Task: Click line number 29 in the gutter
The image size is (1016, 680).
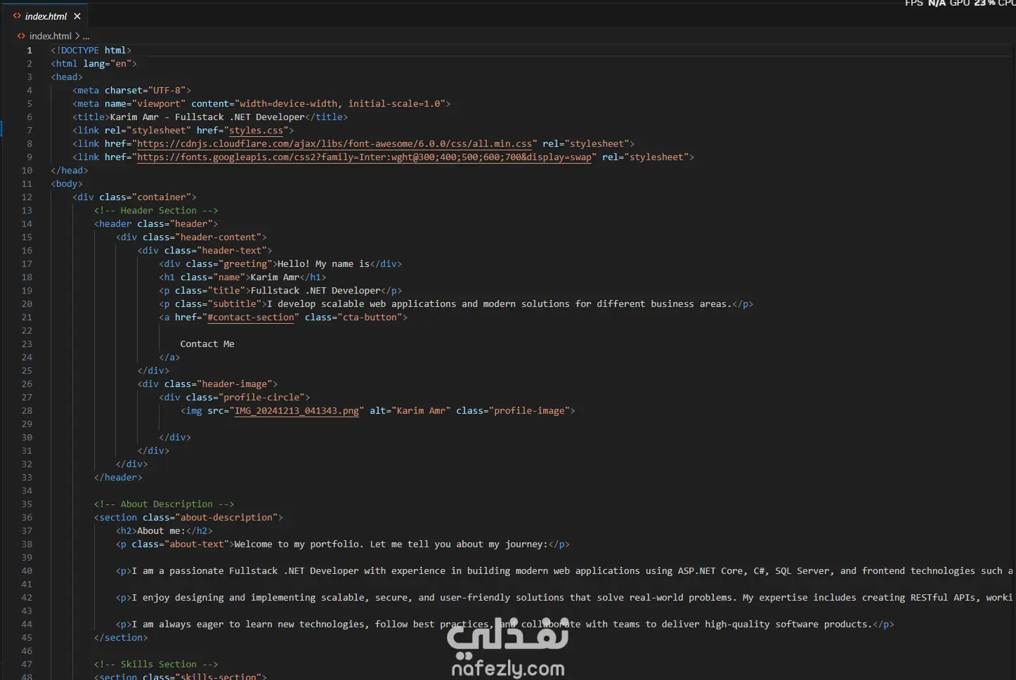Action: 27,424
